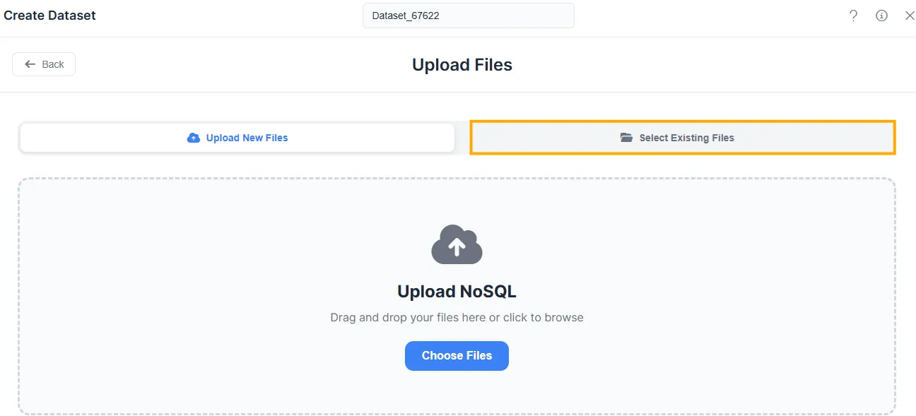This screenshot has height=416, width=916.
Task: Click the 'Choose Files' label text
Action: coord(457,356)
